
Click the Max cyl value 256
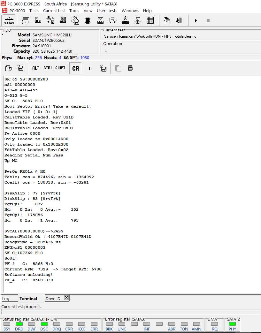(38, 57)
